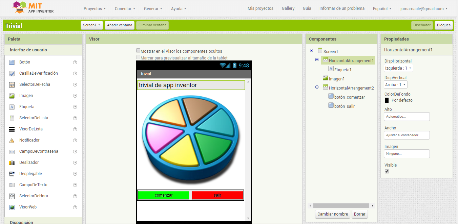Click the Alto Automático field
The height and width of the screenshot is (224, 458).
pos(407,117)
